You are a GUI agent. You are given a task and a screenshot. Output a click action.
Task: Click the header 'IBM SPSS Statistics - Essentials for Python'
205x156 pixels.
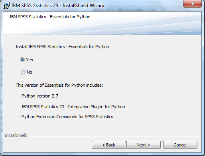click(x=50, y=17)
